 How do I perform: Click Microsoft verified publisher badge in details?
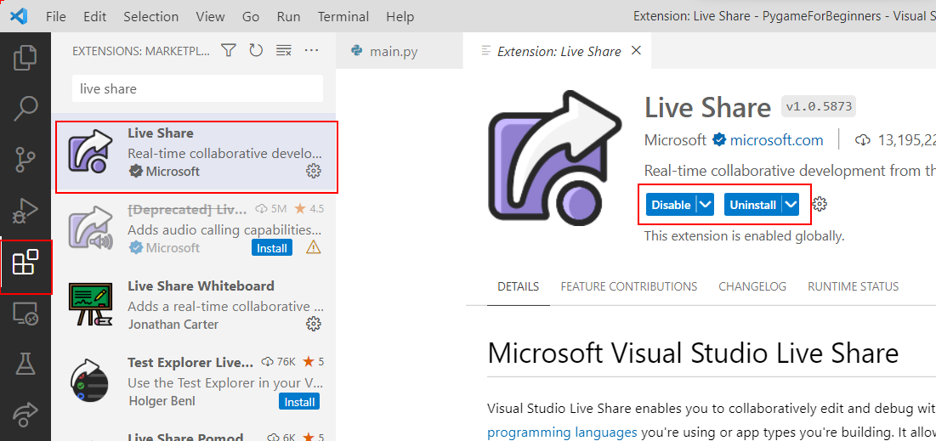click(x=719, y=141)
